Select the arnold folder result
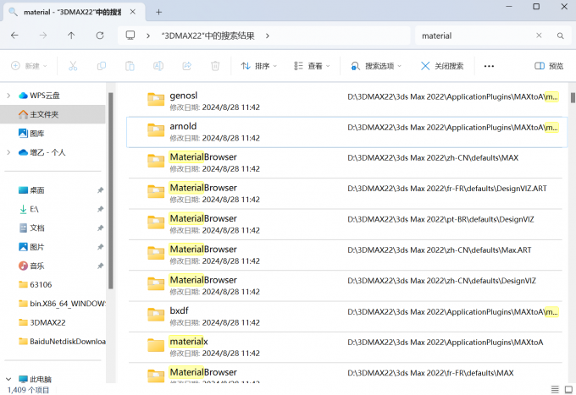576x395 pixels. pos(346,132)
